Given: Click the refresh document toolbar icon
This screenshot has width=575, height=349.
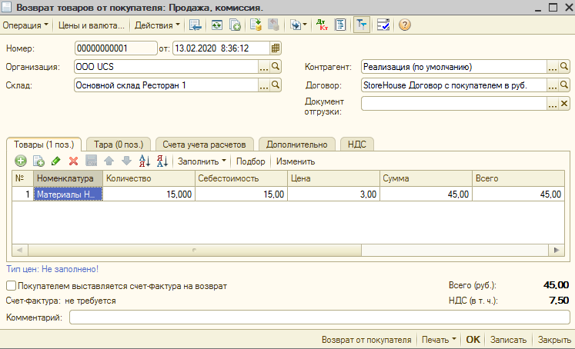Looking at the screenshot, I should [x=217, y=25].
